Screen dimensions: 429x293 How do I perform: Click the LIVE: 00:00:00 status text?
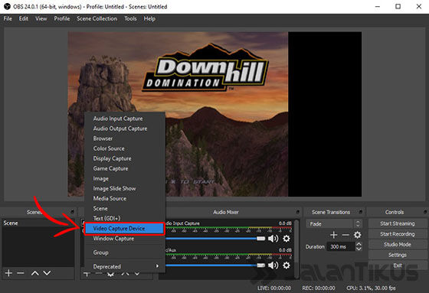(274, 288)
